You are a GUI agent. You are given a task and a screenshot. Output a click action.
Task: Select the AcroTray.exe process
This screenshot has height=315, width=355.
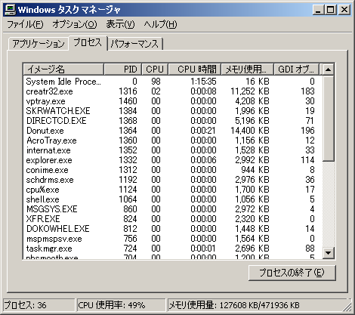[173, 141]
